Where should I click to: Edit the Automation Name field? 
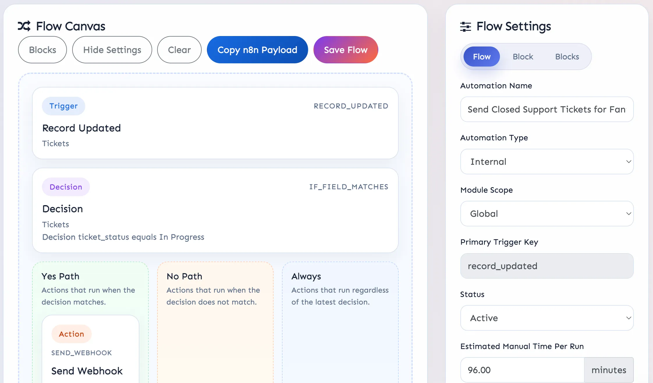[547, 109]
